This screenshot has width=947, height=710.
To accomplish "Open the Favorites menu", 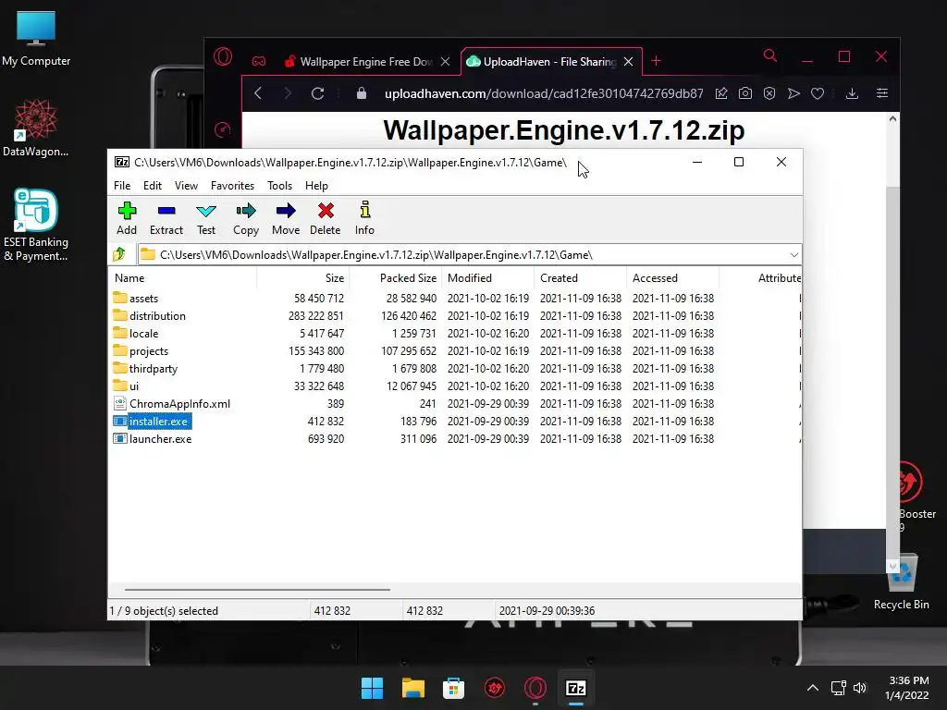I will point(232,185).
